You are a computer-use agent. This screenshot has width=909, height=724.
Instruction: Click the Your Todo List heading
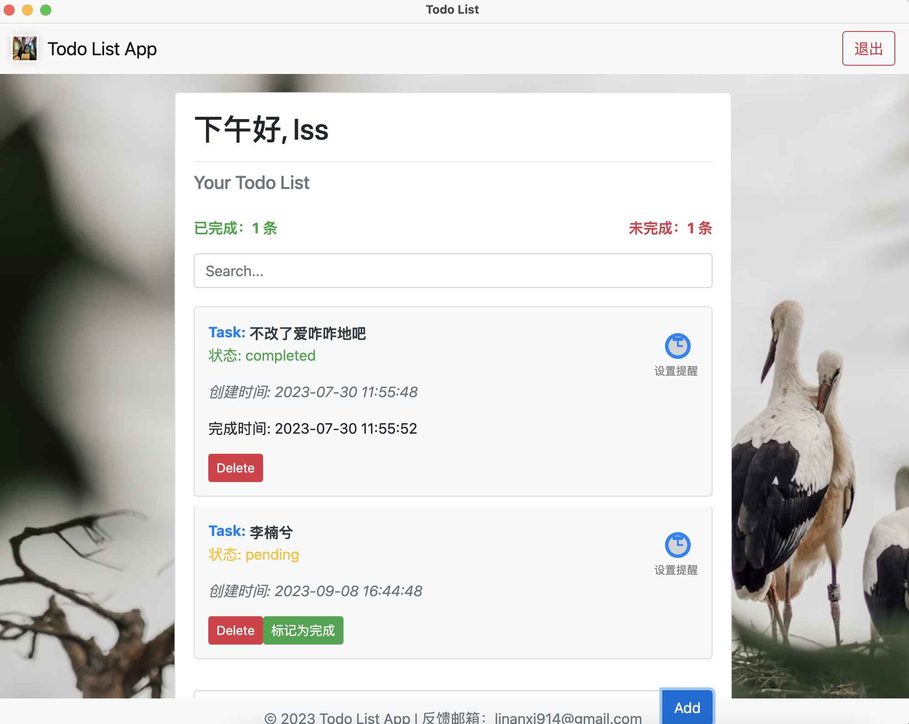(x=252, y=183)
